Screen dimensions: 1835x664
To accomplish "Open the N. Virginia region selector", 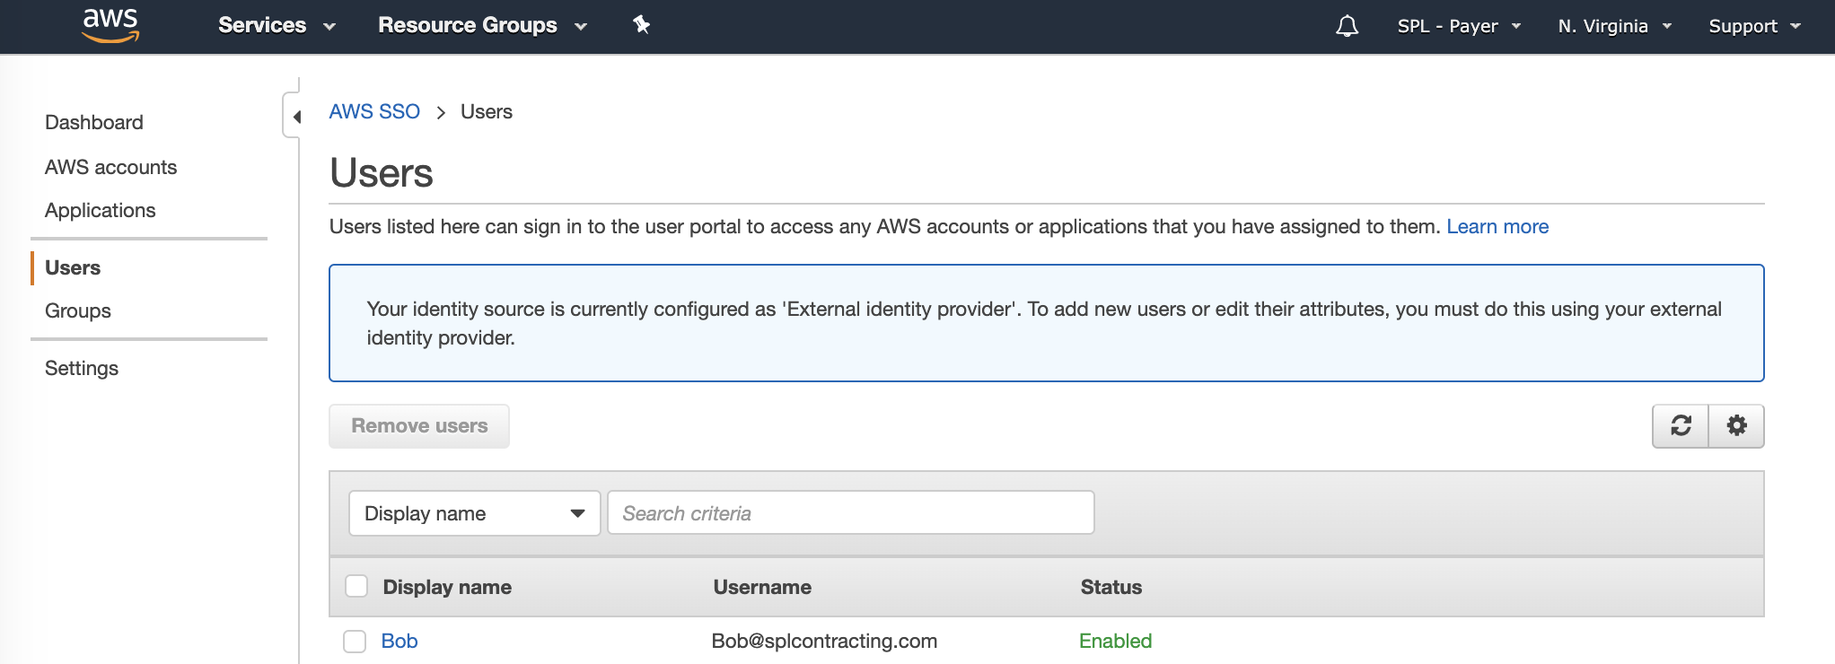I will pyautogui.click(x=1614, y=26).
